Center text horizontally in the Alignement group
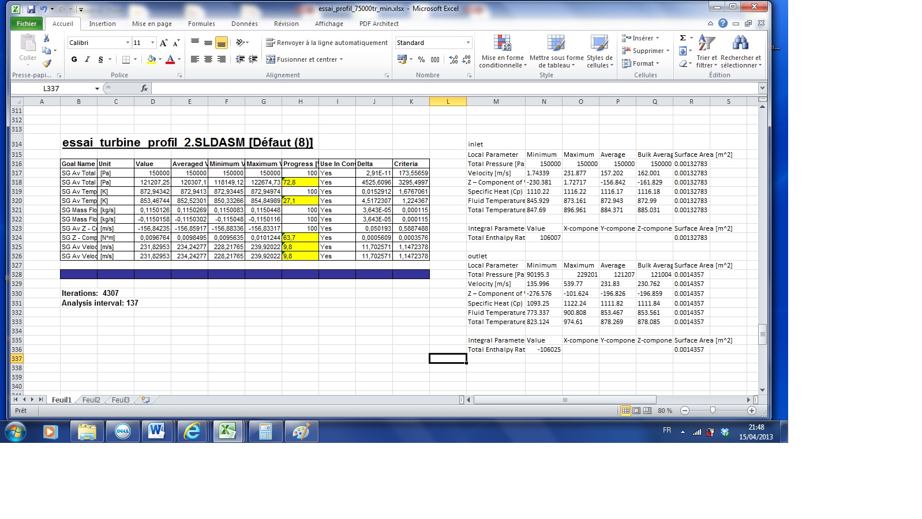Screen dimensions: 922x519 (x=208, y=59)
